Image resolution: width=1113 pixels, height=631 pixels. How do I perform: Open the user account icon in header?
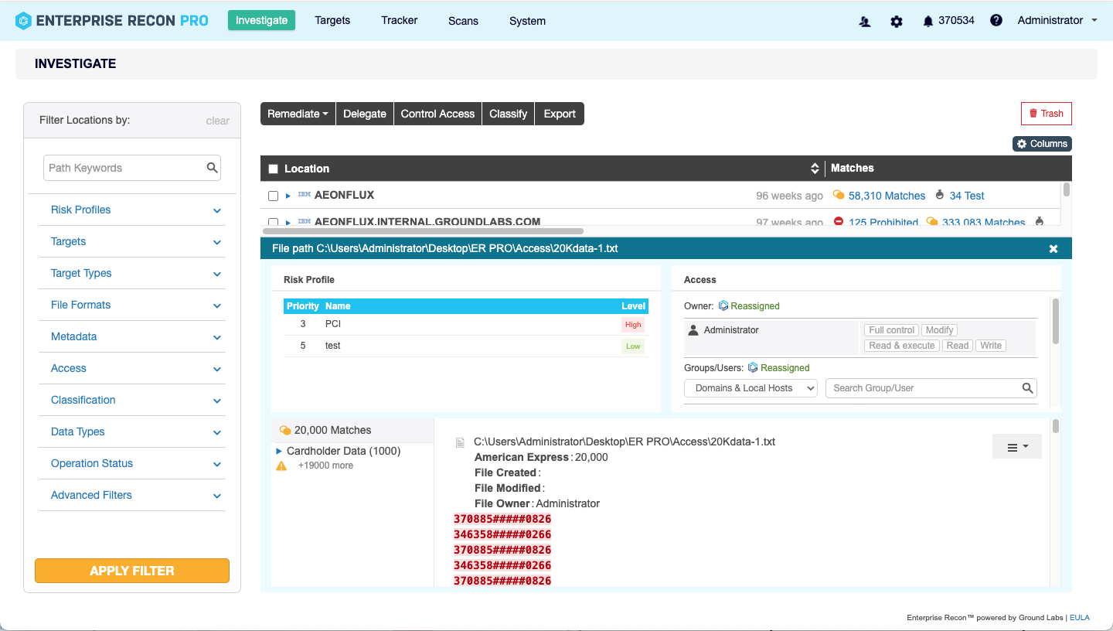[x=865, y=22]
